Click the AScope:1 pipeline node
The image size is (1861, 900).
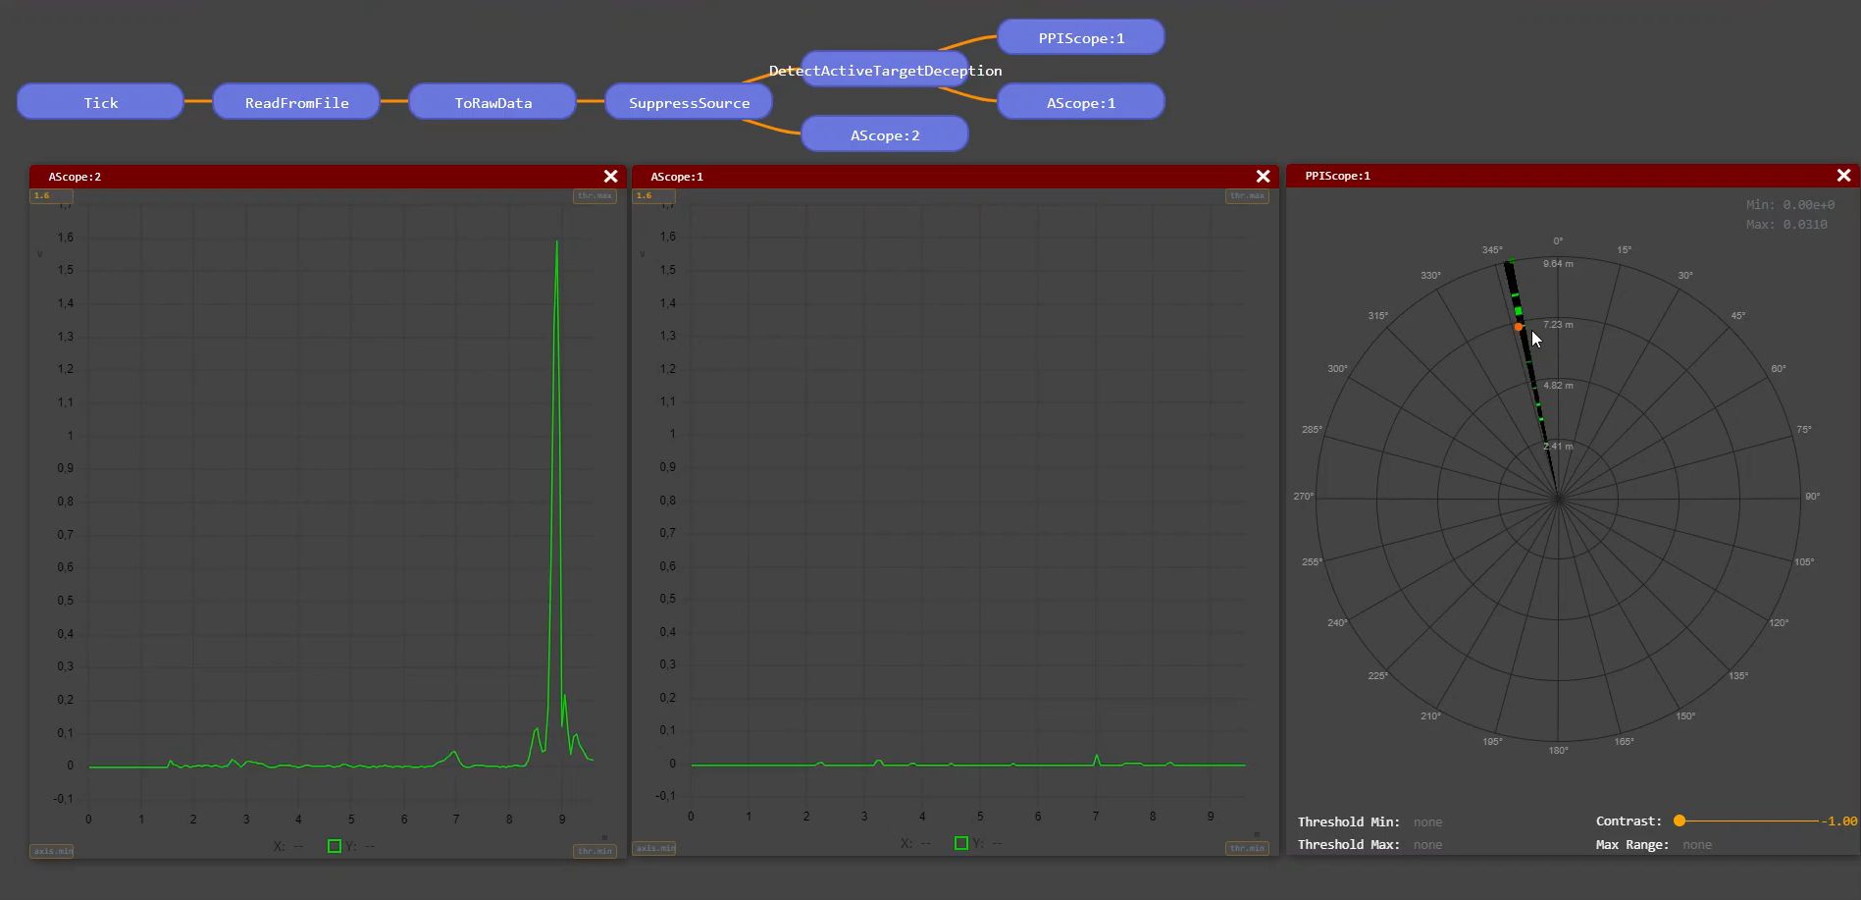coord(1081,102)
